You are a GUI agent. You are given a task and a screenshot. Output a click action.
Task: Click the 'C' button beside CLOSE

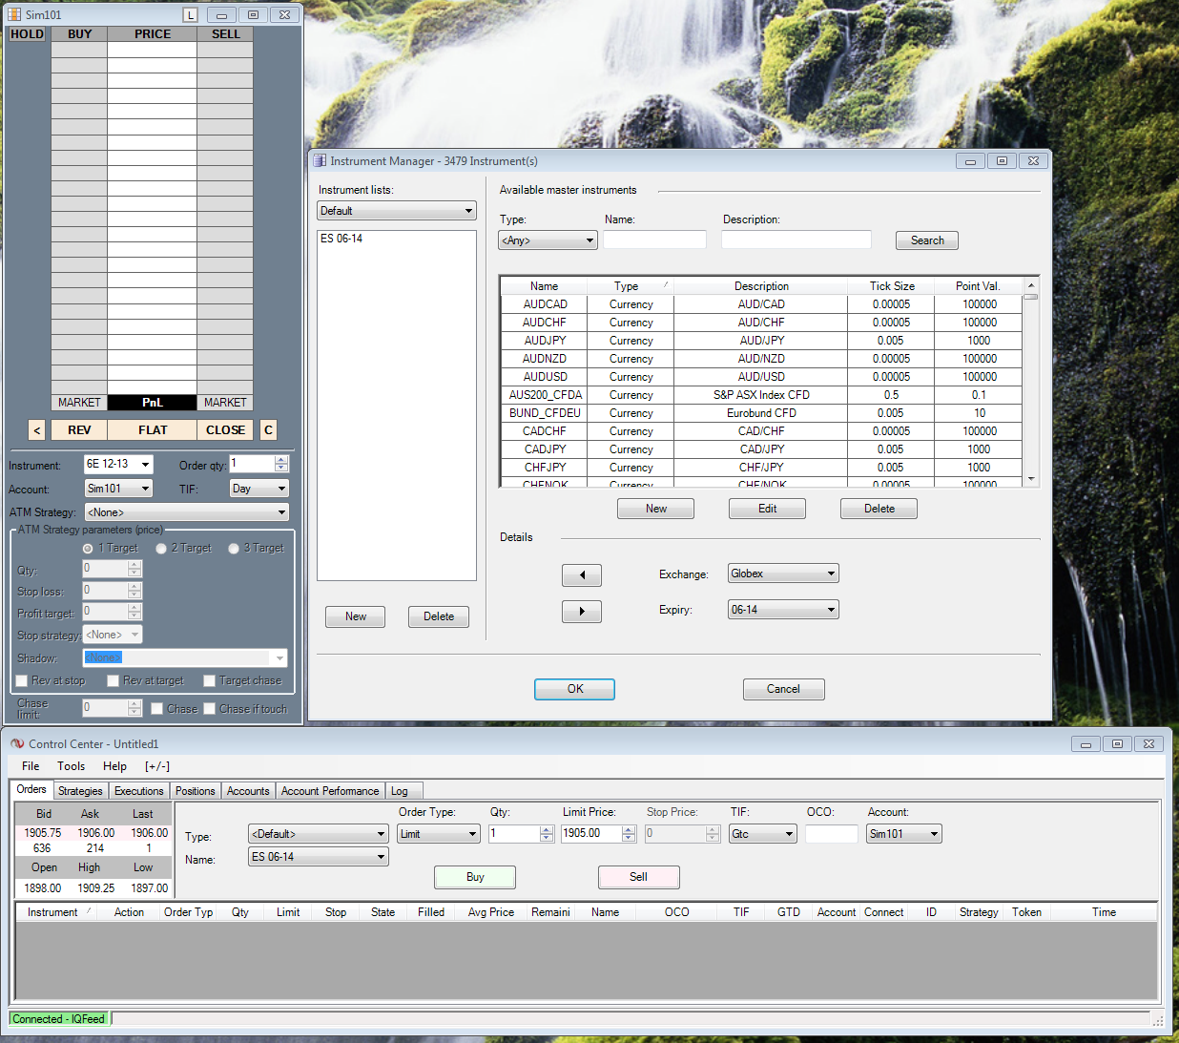[x=268, y=430]
